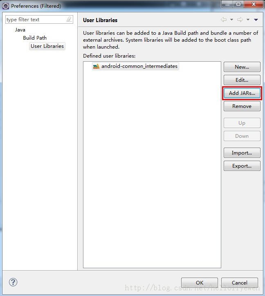Click the disabled Up button
The width and height of the screenshot is (265, 296).
pos(242,123)
